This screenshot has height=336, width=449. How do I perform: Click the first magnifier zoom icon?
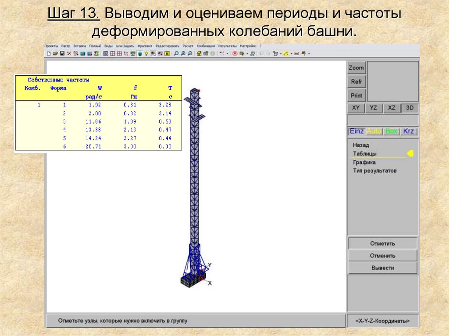tap(176, 53)
